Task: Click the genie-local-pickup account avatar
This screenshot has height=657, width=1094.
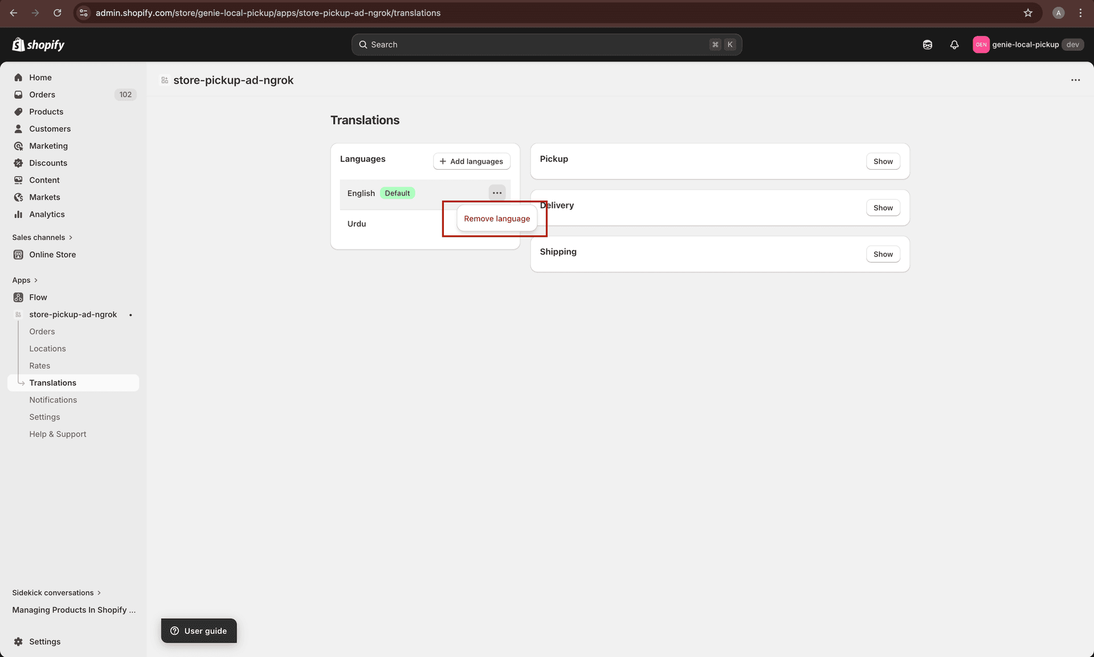Action: pyautogui.click(x=981, y=44)
